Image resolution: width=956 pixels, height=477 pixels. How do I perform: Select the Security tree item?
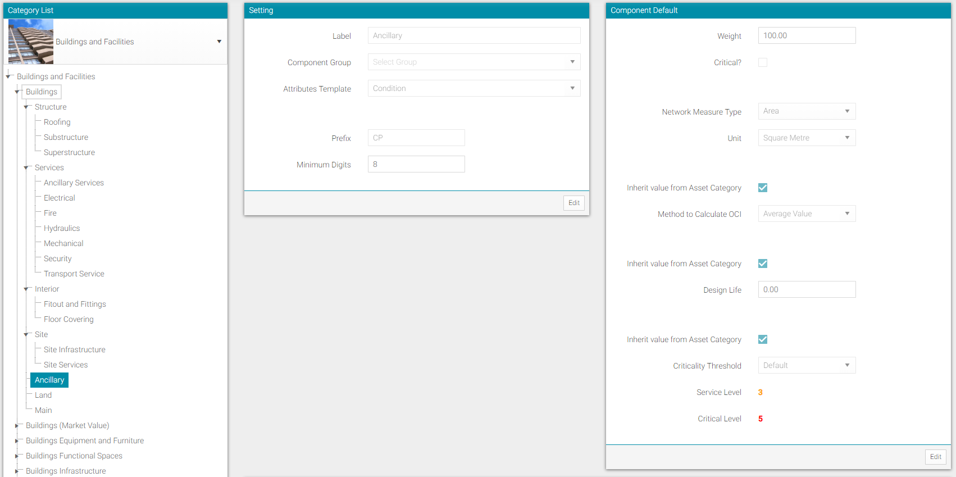coord(58,258)
